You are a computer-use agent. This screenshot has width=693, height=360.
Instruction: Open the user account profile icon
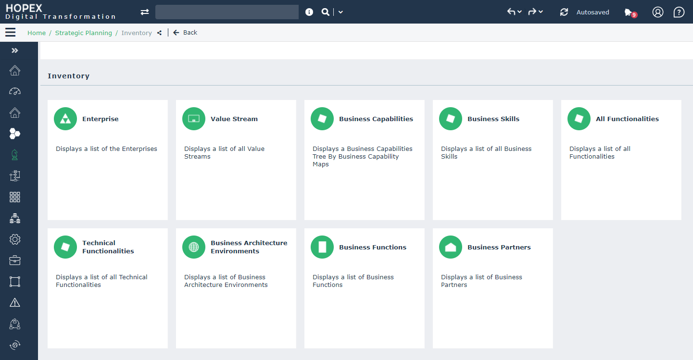coord(657,12)
